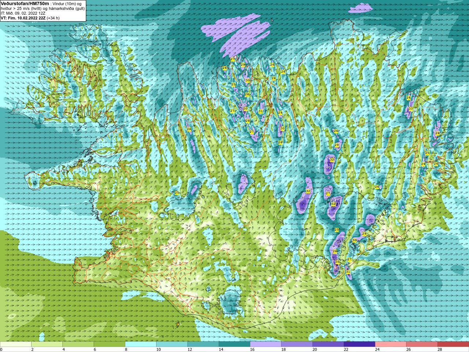Click the yellow gust label '35'
Screen dimensions: 469x352
(337, 262)
